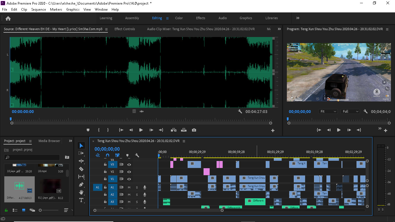Hide the V1 track output eye icon

tap(129, 179)
